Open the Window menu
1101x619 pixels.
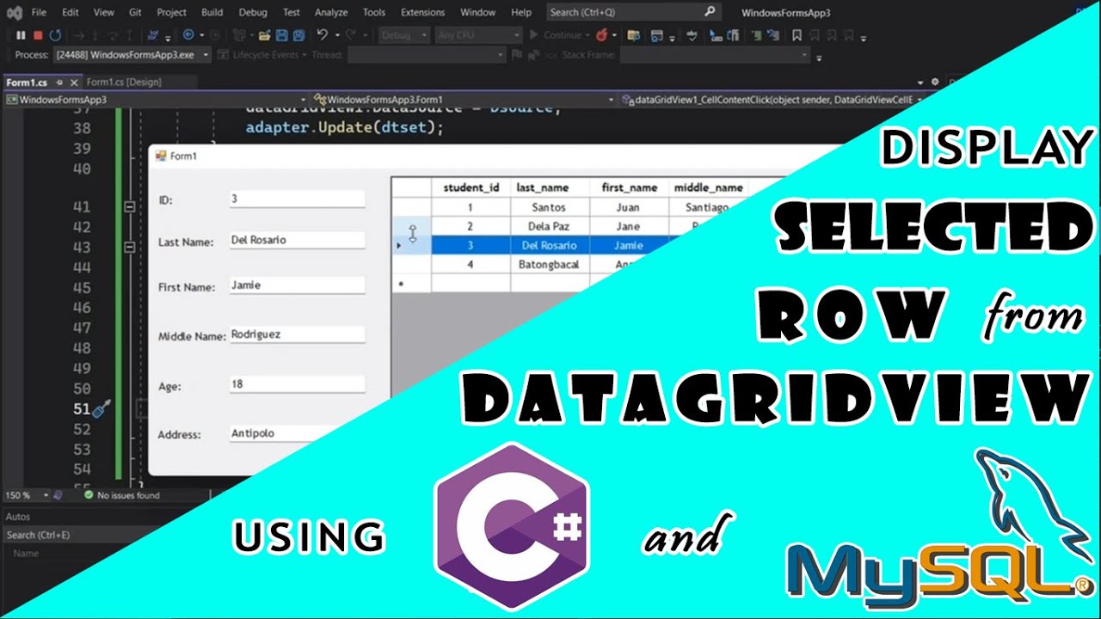click(x=477, y=12)
